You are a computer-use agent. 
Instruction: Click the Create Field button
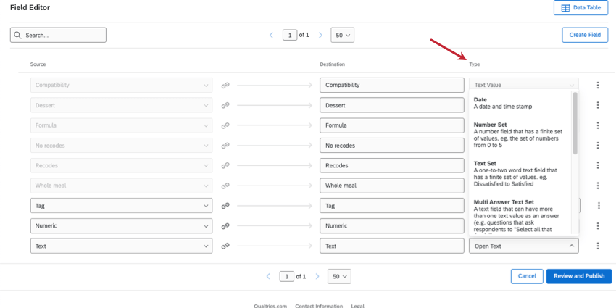tap(584, 35)
